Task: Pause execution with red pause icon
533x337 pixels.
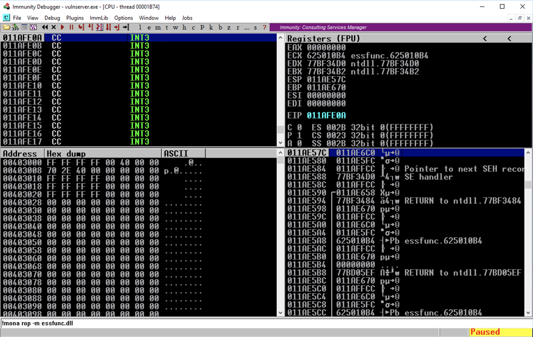Action: (71, 28)
